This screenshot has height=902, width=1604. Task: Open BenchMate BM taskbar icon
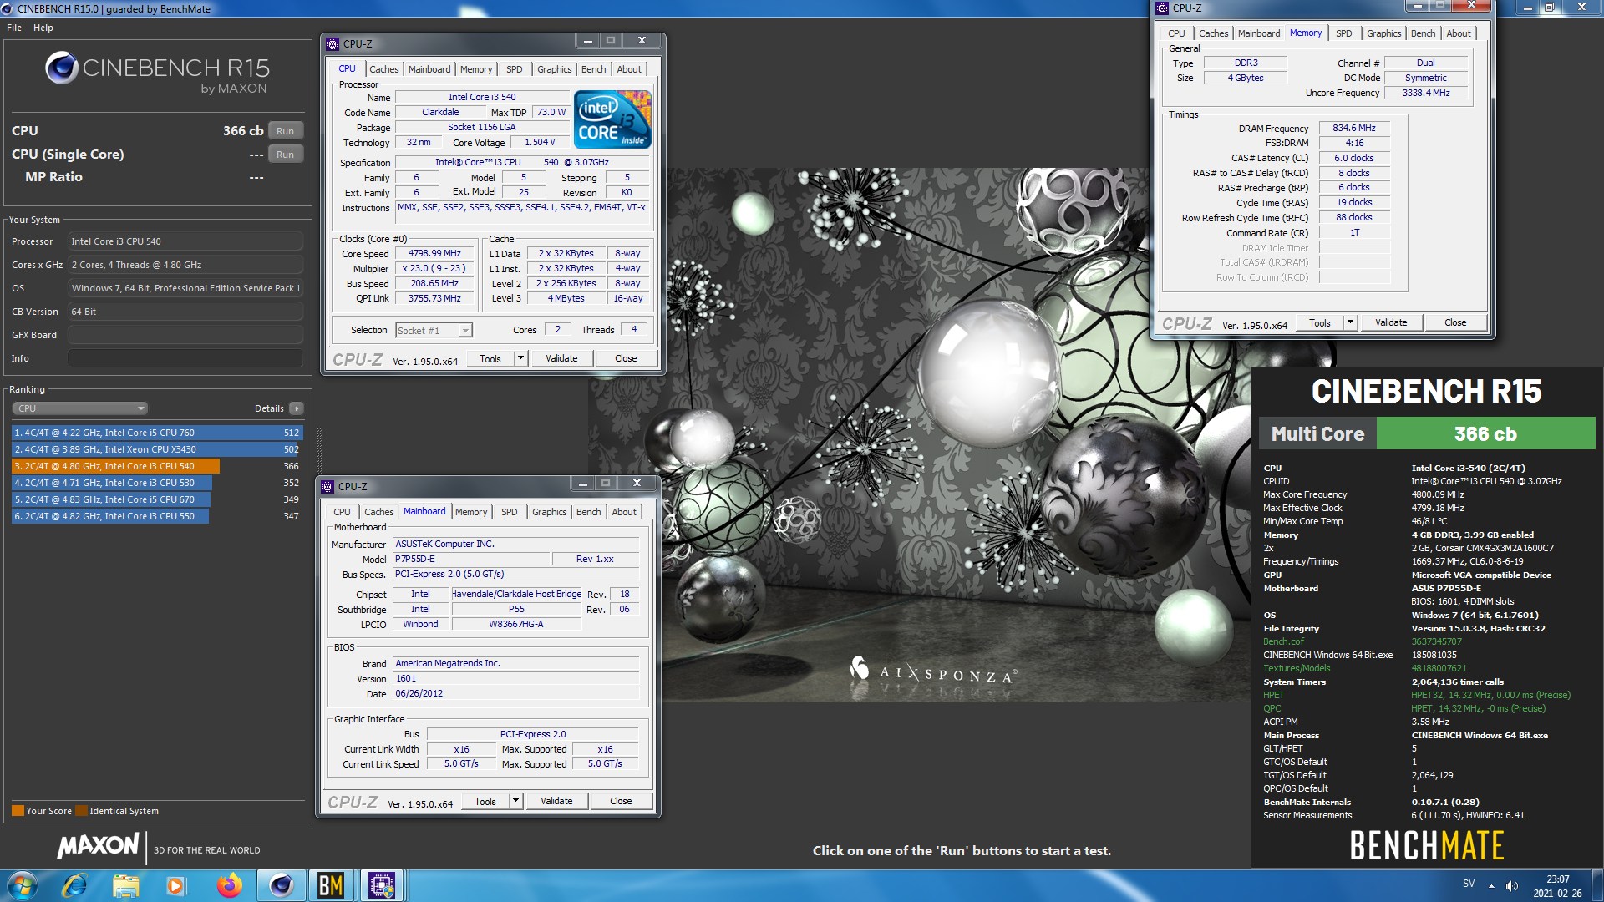[x=331, y=885]
